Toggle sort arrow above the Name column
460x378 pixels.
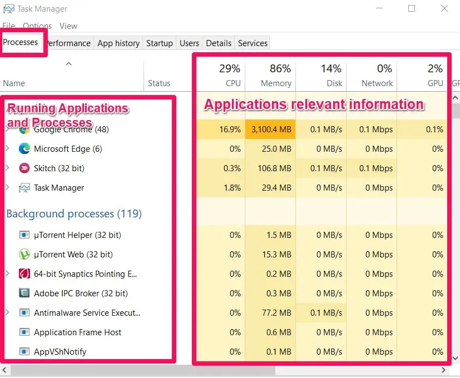(x=68, y=63)
